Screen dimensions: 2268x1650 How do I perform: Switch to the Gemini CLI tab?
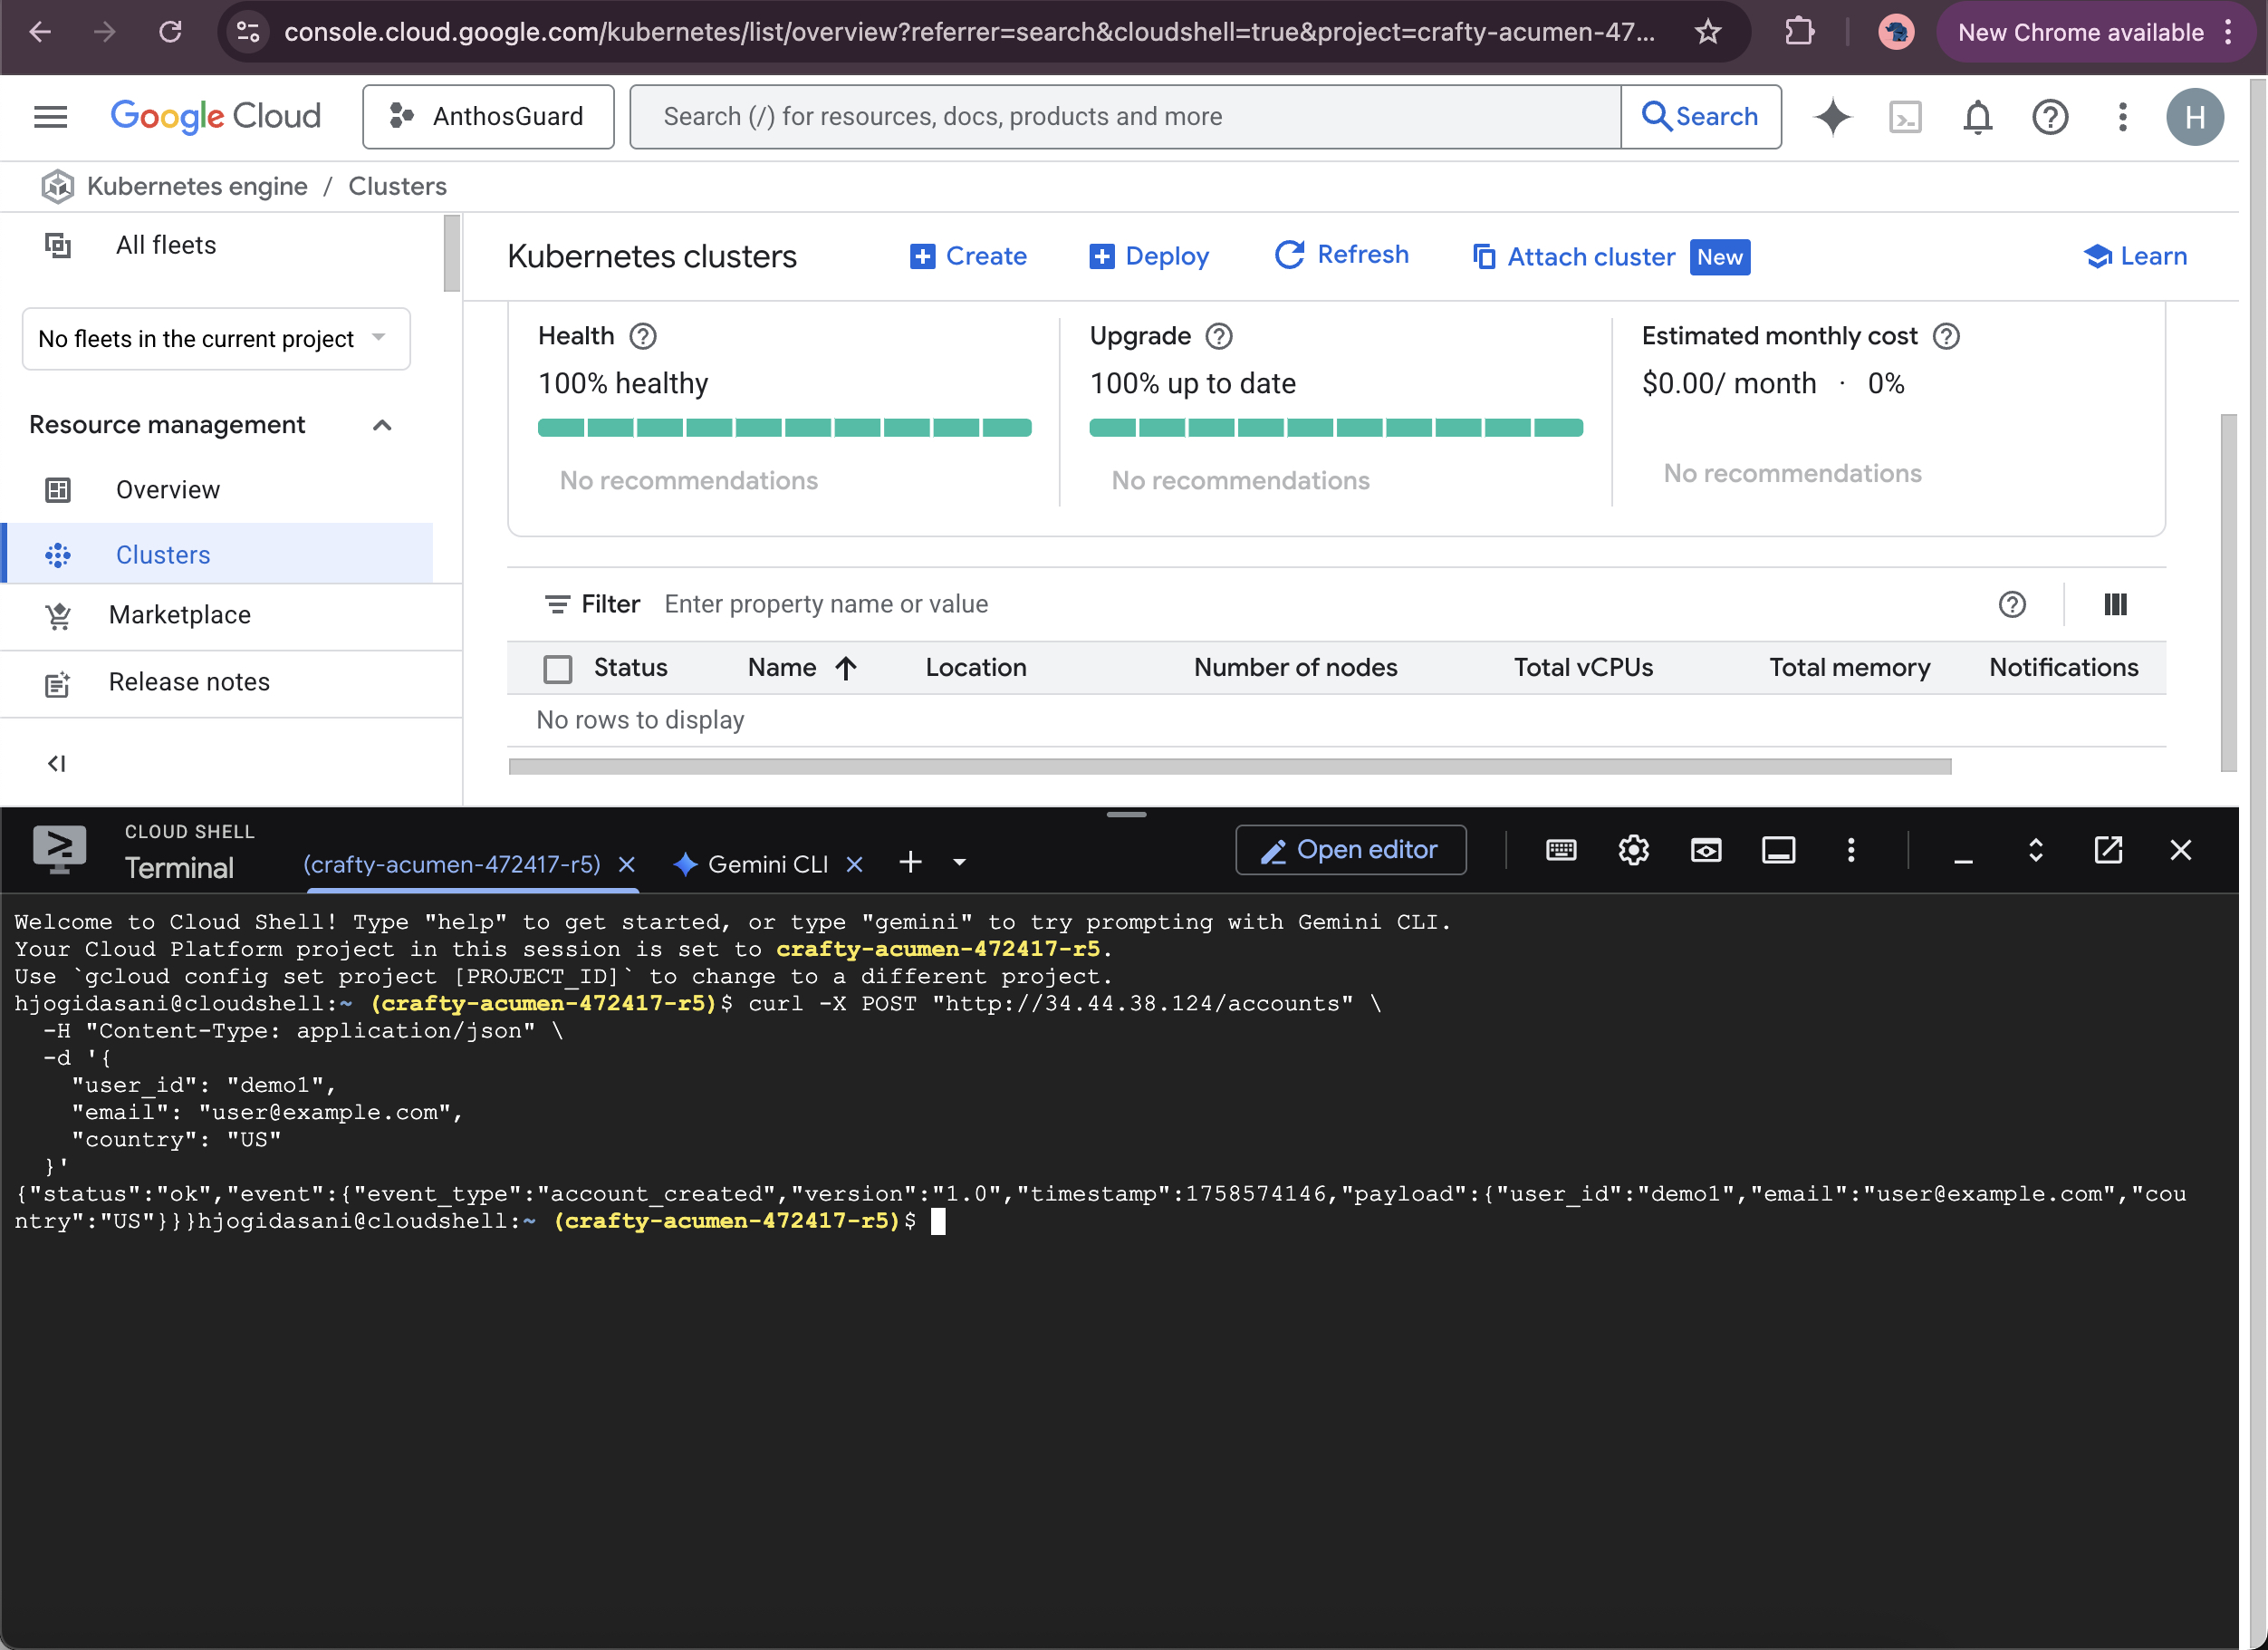[x=767, y=864]
